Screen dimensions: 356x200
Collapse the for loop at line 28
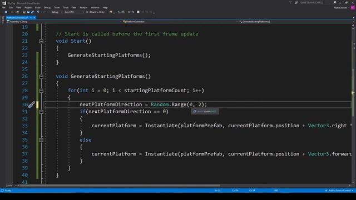pyautogui.click(x=41, y=91)
